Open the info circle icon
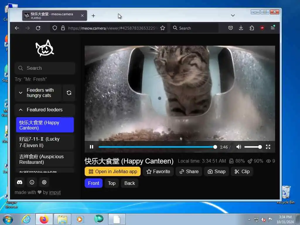 [32, 182]
